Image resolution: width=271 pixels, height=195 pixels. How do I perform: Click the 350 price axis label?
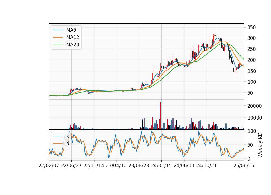pos(252,27)
